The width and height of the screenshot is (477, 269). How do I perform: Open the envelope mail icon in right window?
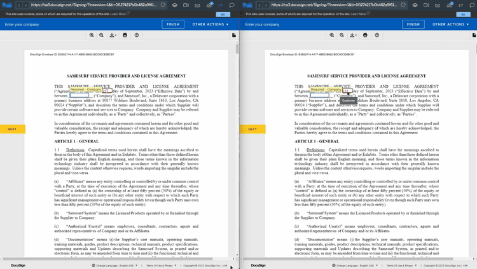(438, 5)
